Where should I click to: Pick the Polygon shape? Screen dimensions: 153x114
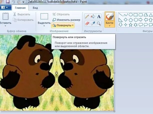tap(146, 15)
